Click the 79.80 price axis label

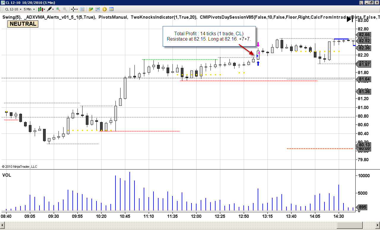pyautogui.click(x=364, y=160)
